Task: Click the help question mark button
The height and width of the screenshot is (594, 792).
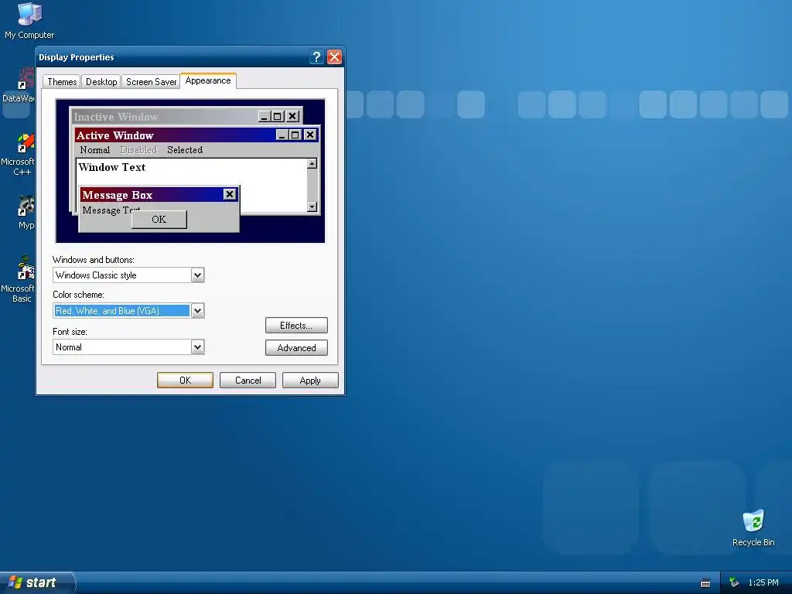Action: tap(316, 57)
